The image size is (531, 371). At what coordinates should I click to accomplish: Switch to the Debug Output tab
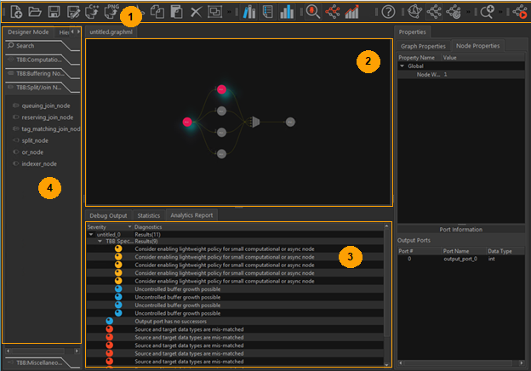click(x=108, y=216)
